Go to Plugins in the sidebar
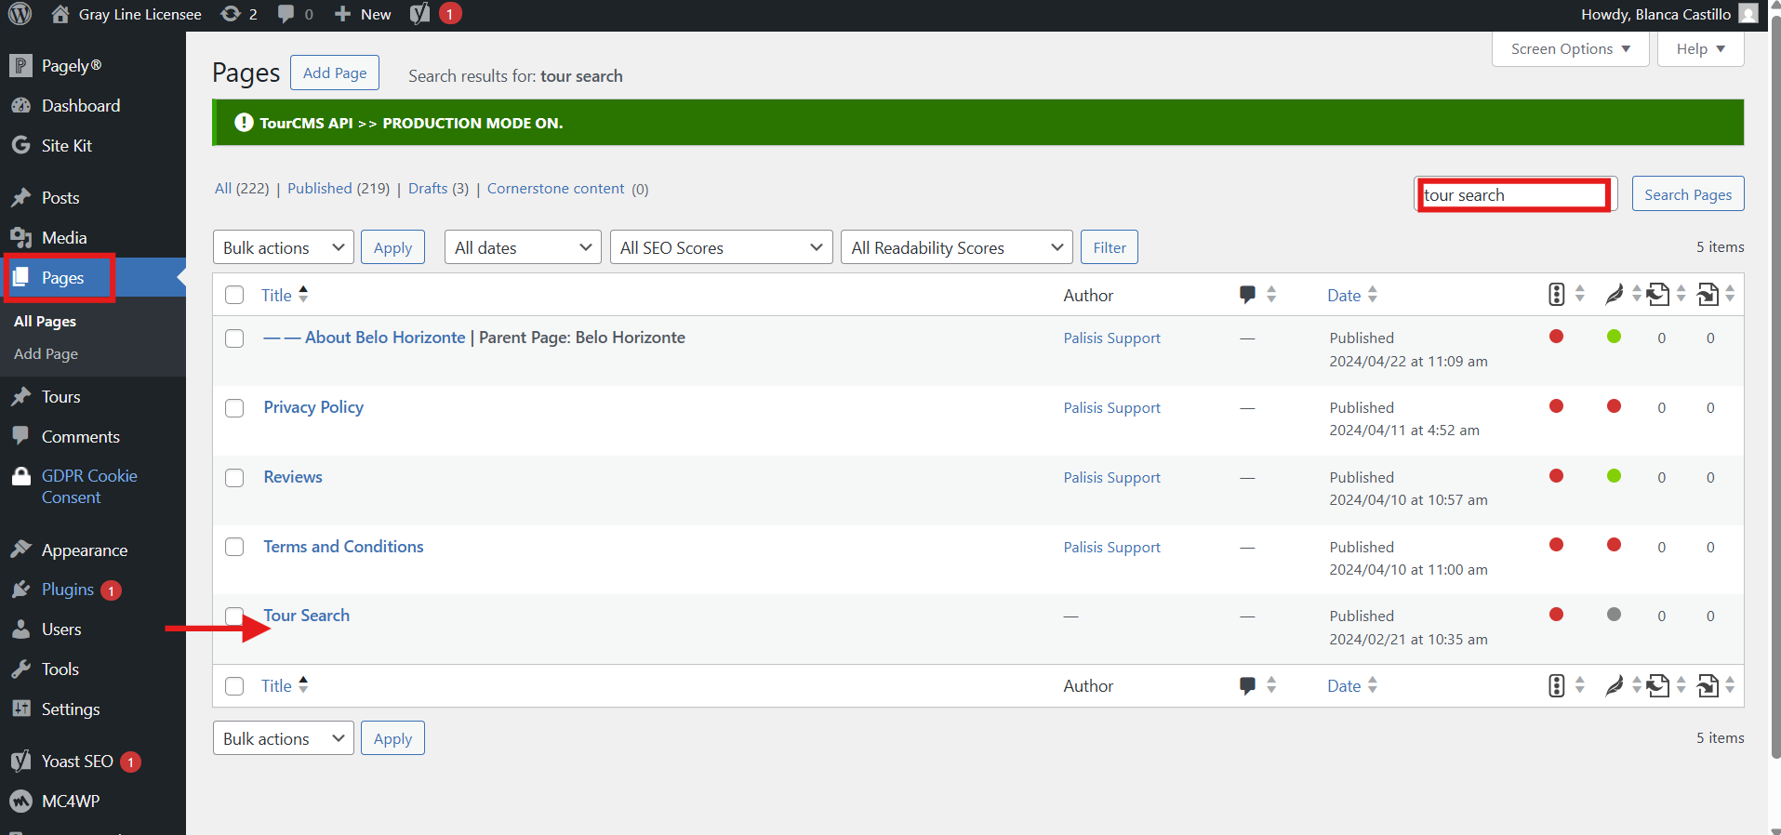The image size is (1781, 835). click(x=67, y=590)
